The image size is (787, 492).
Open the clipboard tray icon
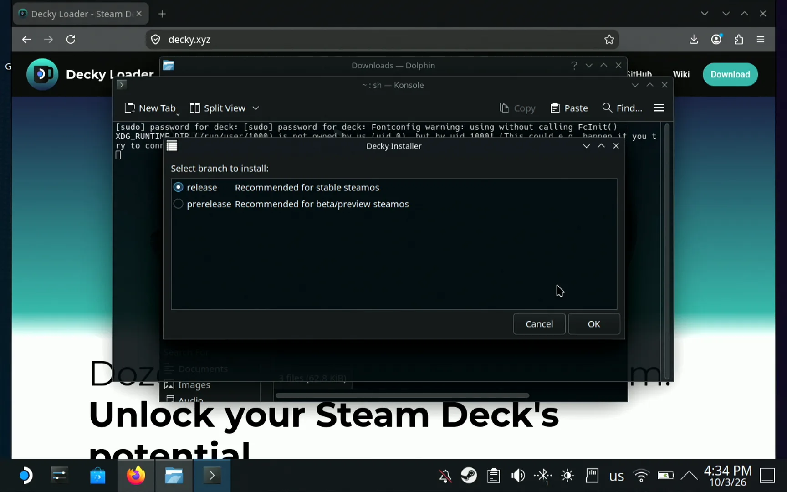494,476
